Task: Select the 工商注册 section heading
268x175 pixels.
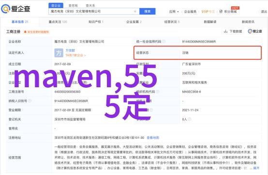Action: 14,32
